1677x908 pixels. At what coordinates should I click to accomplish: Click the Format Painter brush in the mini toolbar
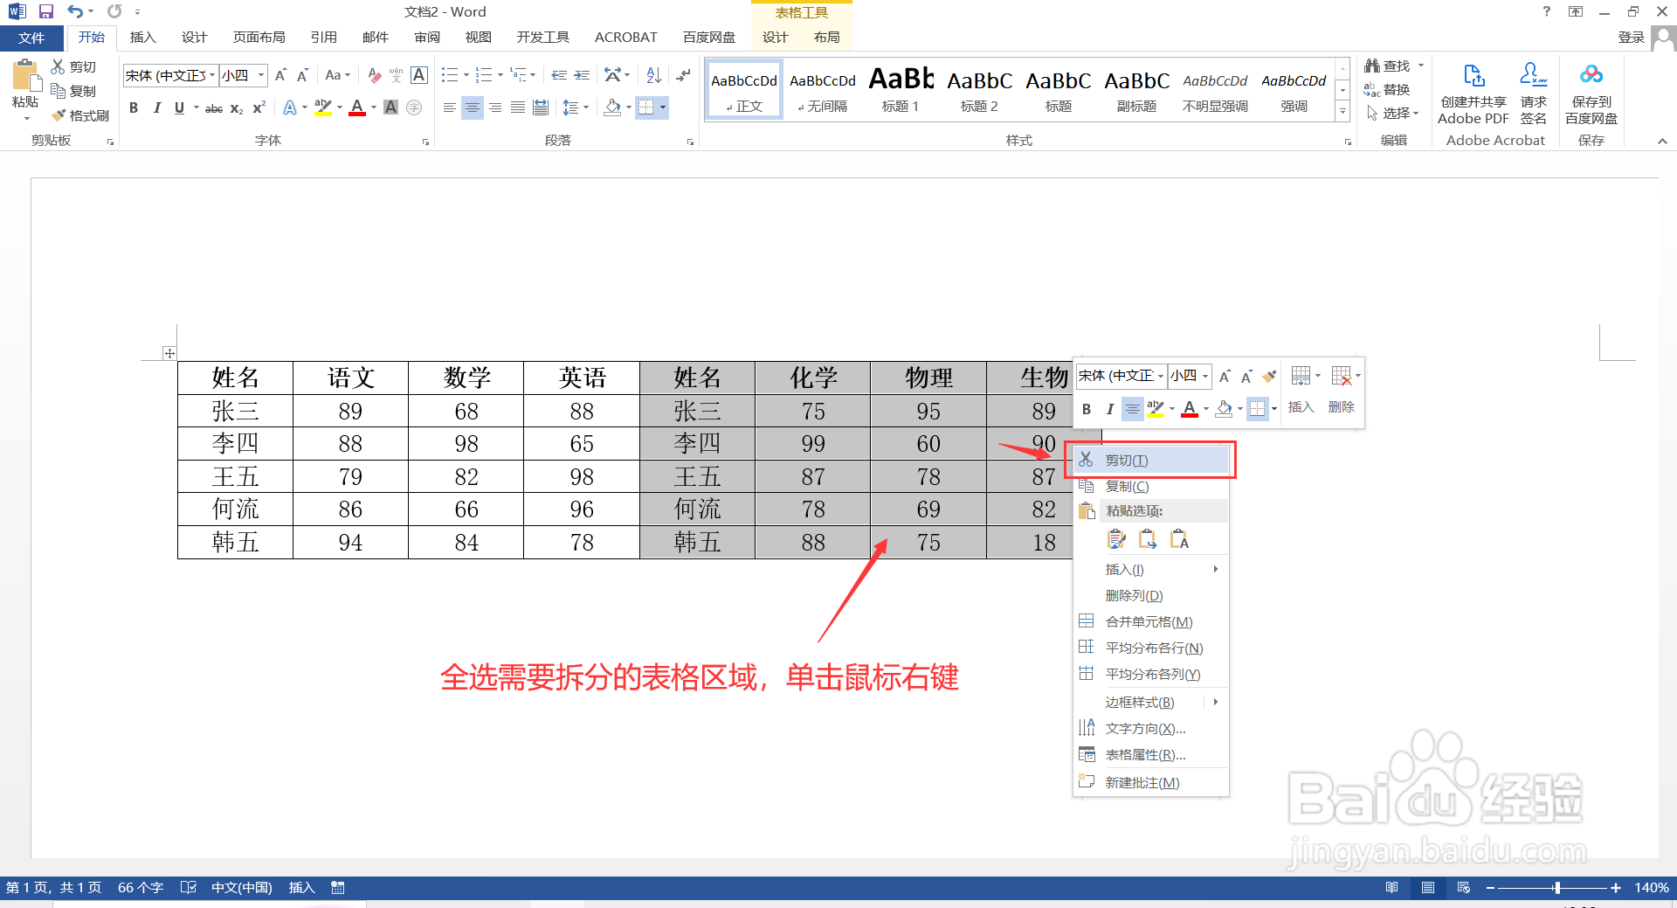1269,376
